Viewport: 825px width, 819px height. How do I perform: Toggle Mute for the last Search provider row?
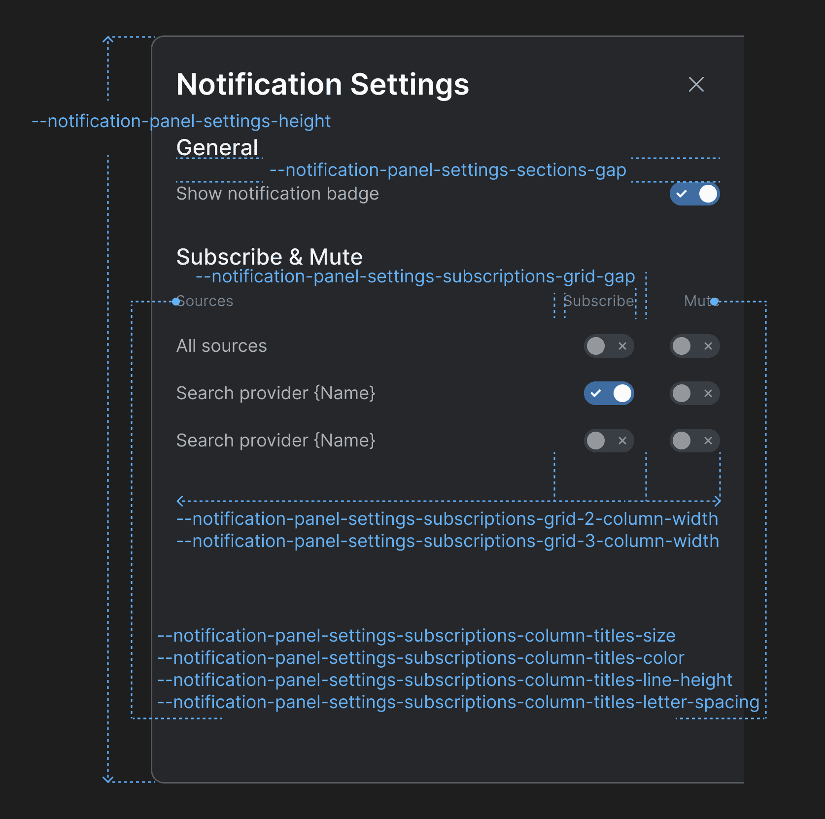(694, 441)
